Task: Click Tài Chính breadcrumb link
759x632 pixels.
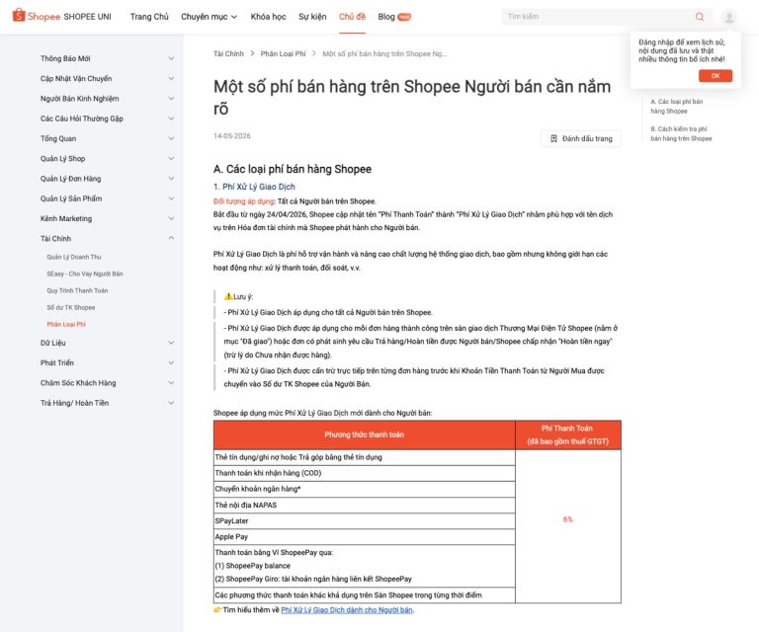Action: (x=228, y=53)
